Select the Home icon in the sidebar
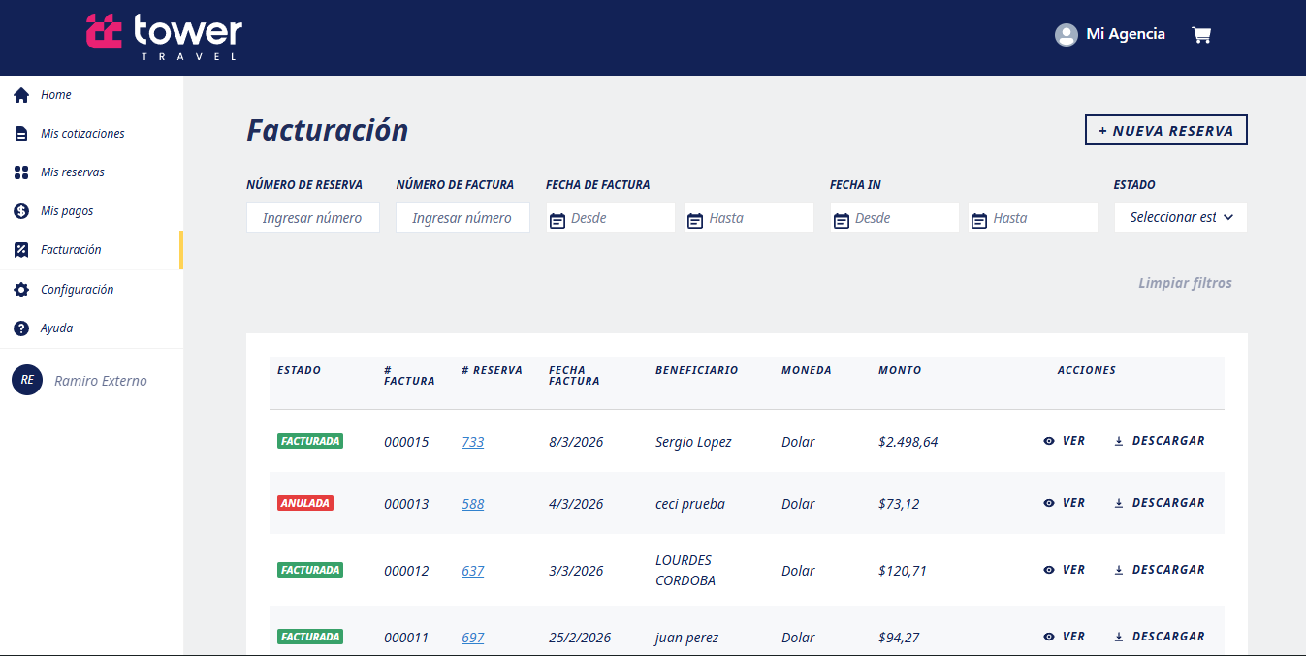Screen dimensions: 1306x656 (19, 94)
